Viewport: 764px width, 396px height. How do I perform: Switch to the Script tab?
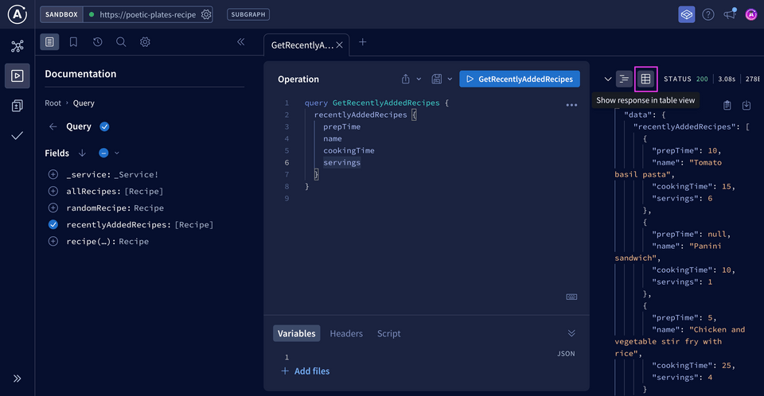[389, 333]
